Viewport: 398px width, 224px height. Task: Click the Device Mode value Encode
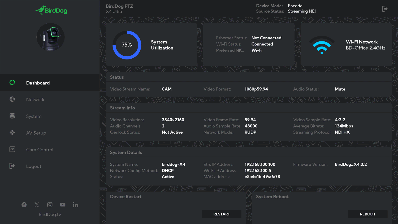click(295, 6)
